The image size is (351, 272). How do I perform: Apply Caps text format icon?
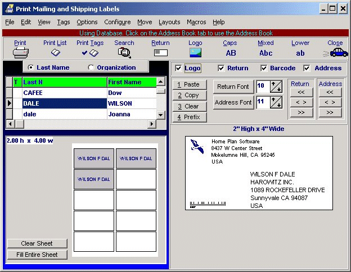click(231, 53)
